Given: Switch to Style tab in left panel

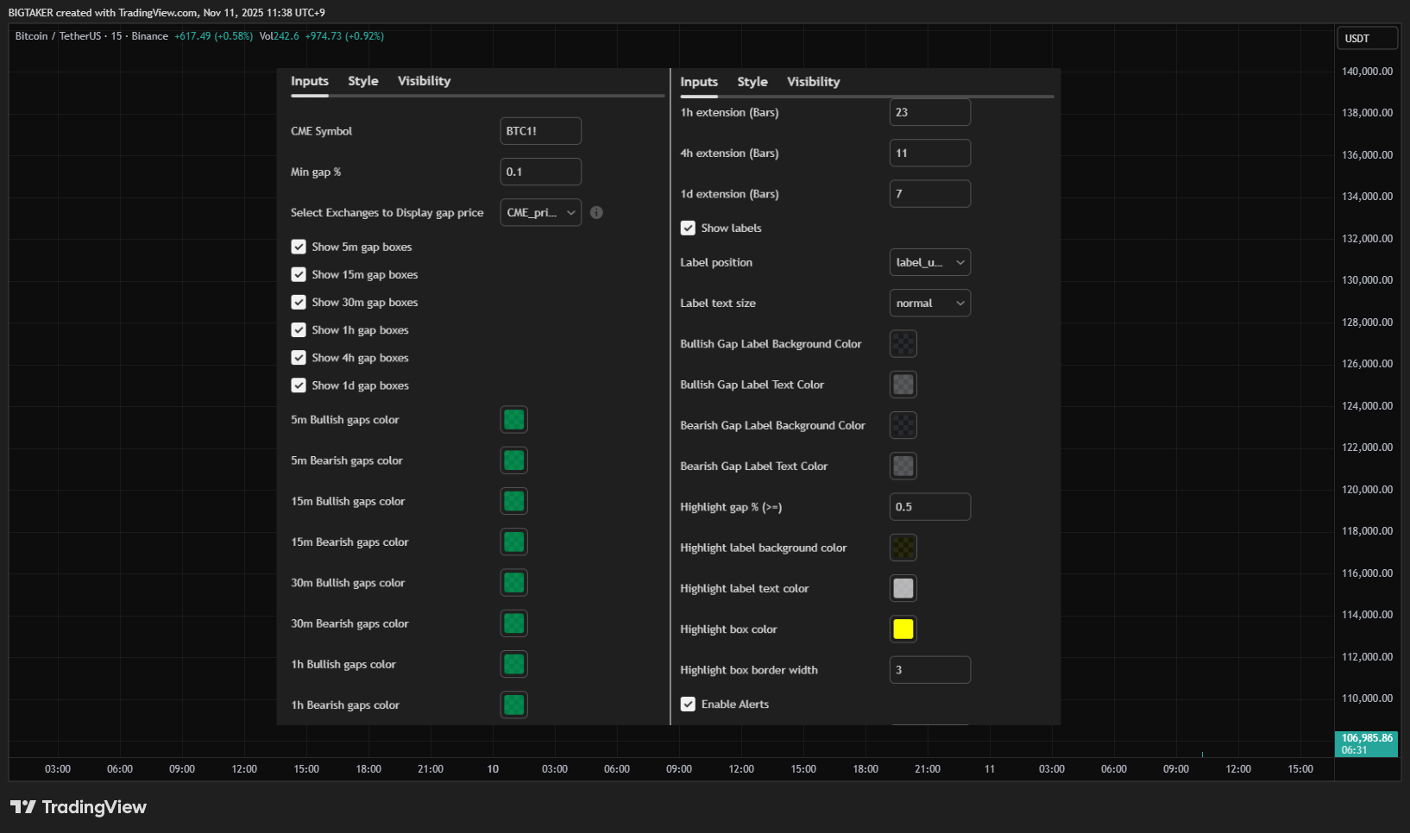Looking at the screenshot, I should pos(363,81).
